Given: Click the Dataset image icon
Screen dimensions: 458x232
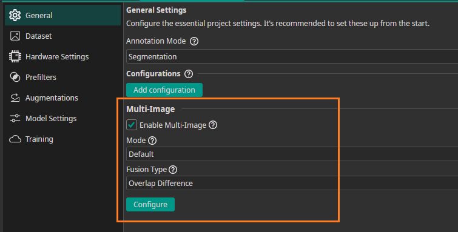Looking at the screenshot, I should (15, 36).
